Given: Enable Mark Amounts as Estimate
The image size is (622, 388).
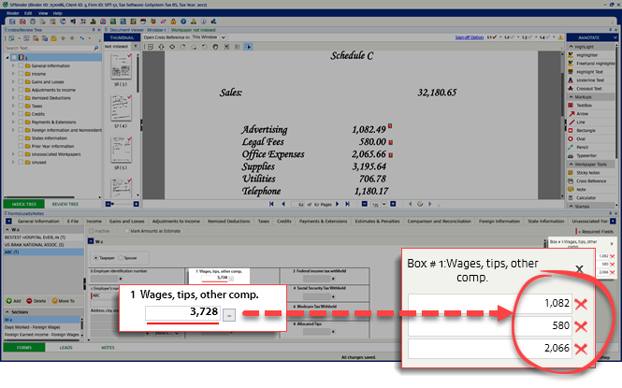Looking at the screenshot, I should pos(129,229).
